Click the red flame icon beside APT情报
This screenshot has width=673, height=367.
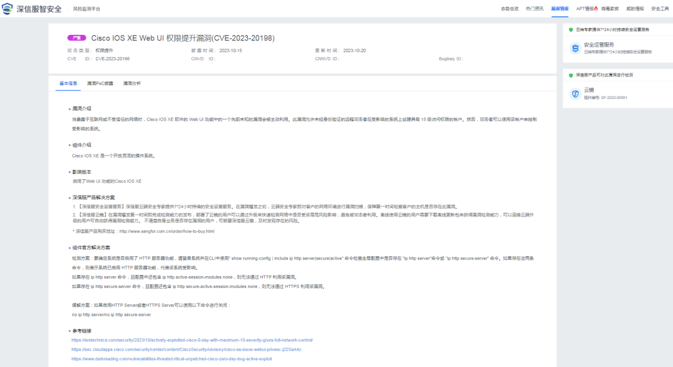(x=596, y=8)
